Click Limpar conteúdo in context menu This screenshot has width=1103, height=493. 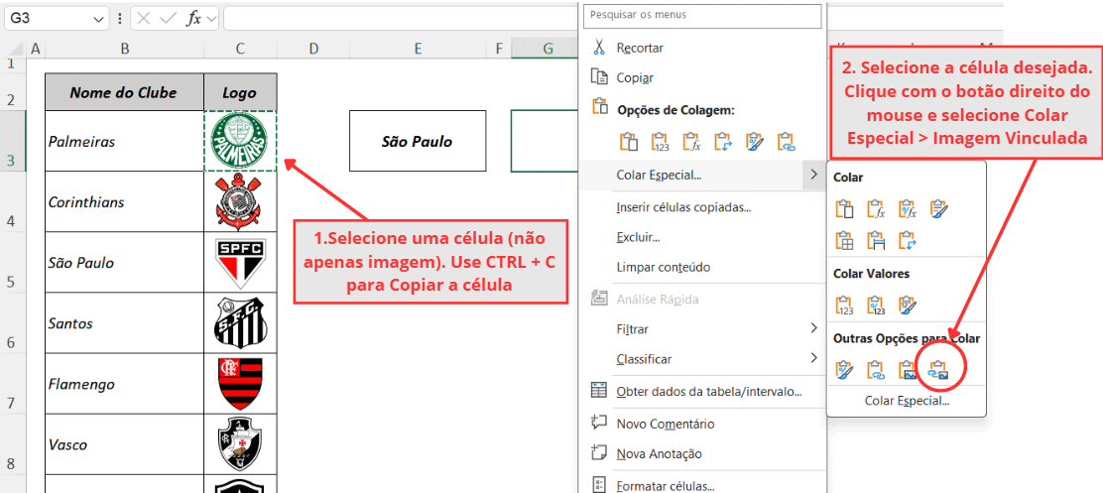pos(663,268)
